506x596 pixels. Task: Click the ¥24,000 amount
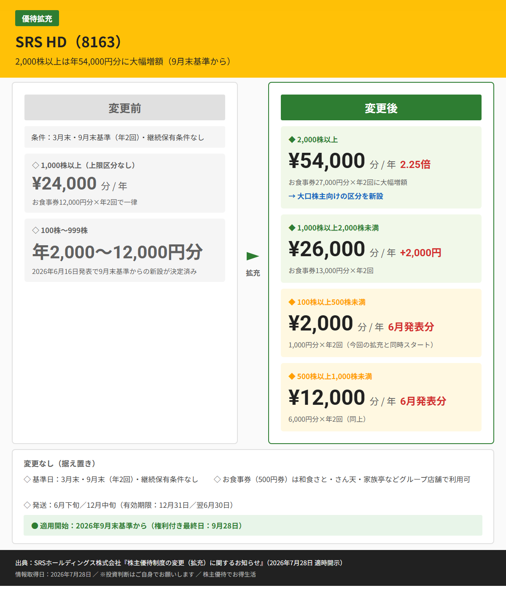(x=65, y=184)
